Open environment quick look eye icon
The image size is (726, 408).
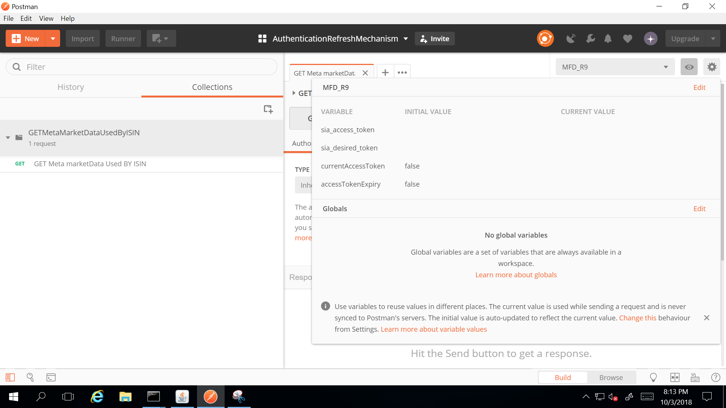pos(689,66)
